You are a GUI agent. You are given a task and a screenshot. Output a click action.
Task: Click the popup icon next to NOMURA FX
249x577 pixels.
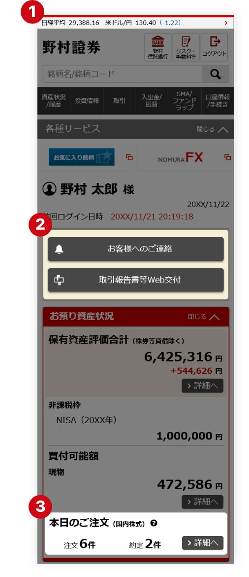[228, 157]
